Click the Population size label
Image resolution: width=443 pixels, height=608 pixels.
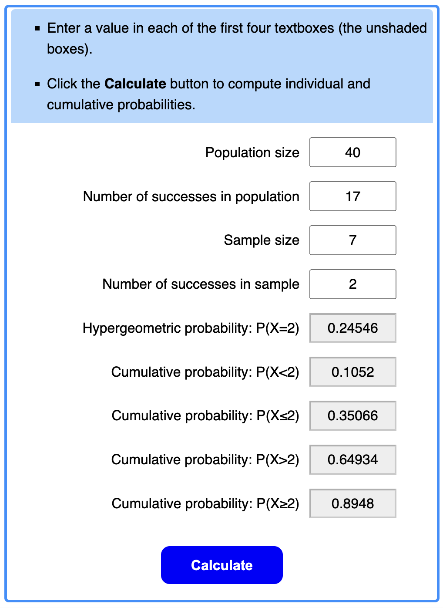click(x=252, y=152)
